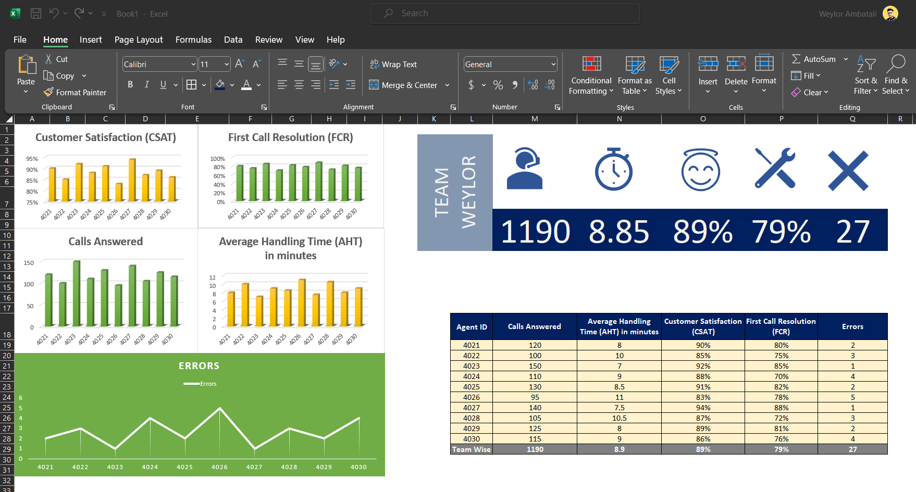Open Conditional Formatting menu
Screen dimensions: 916x492
(591, 75)
